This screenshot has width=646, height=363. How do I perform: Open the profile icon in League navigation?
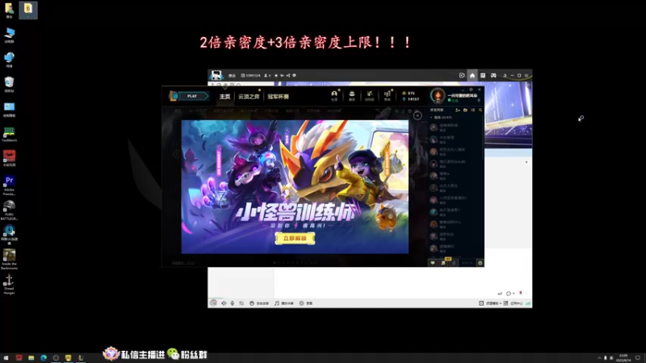point(334,95)
